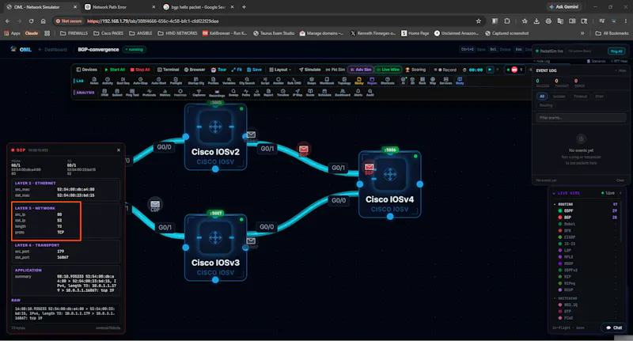Toggle RTT Heat option
Viewport: 633px width, 341px height.
(x=620, y=61)
